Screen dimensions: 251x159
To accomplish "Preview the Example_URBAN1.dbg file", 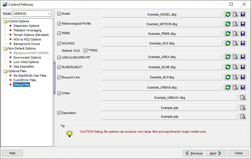I will click(243, 97).
